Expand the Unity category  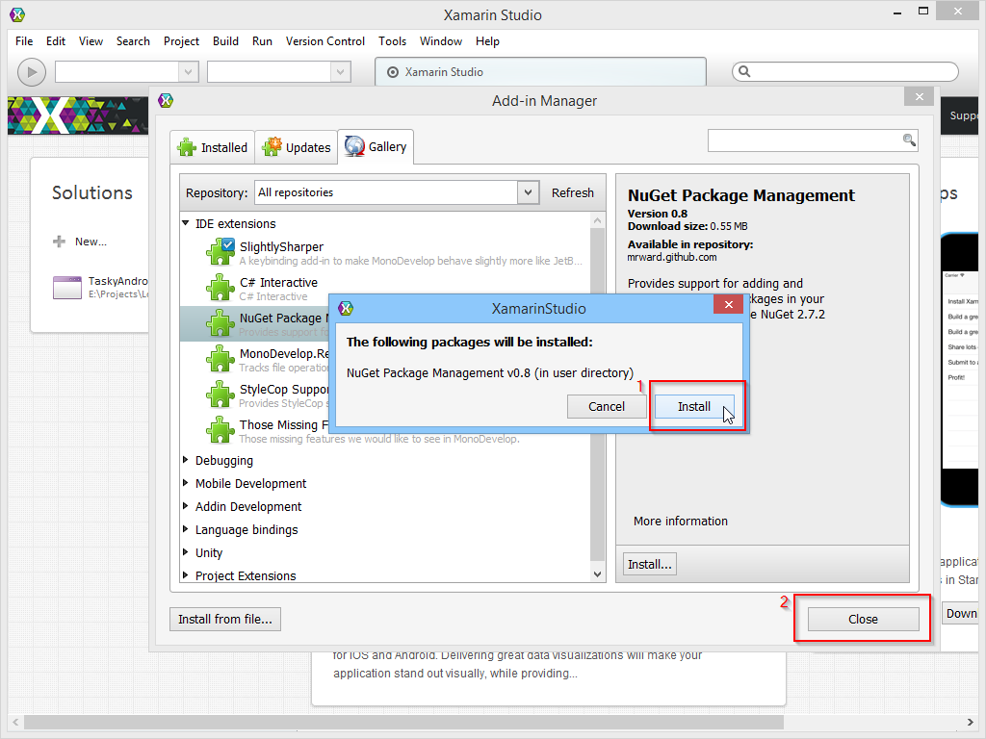point(186,552)
